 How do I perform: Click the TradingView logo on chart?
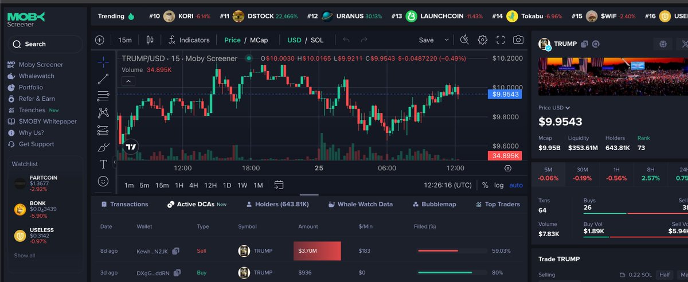coord(131,147)
